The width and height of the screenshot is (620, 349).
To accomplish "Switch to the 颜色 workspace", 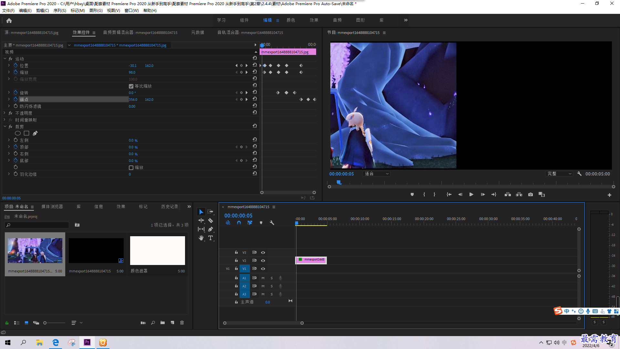I will 291,20.
